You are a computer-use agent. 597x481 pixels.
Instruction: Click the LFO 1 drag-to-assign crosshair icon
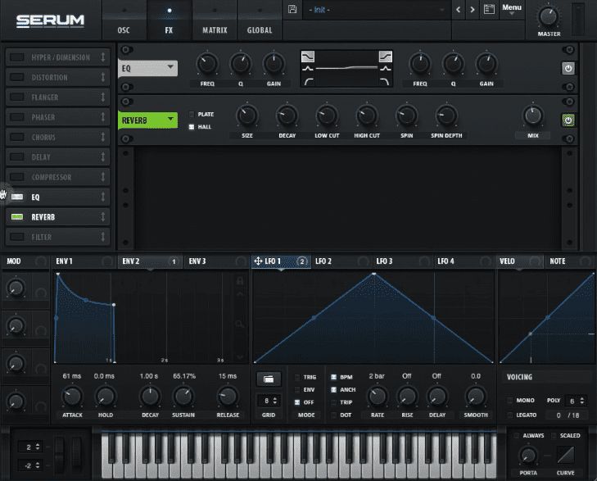258,261
